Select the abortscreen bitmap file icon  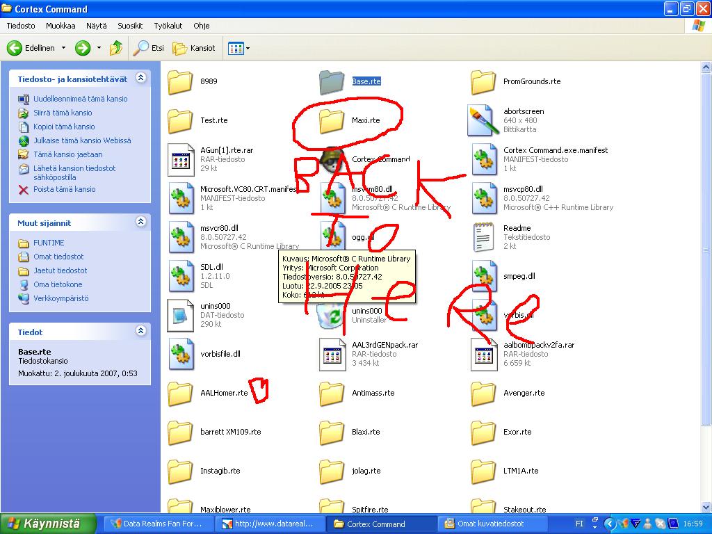click(x=483, y=120)
